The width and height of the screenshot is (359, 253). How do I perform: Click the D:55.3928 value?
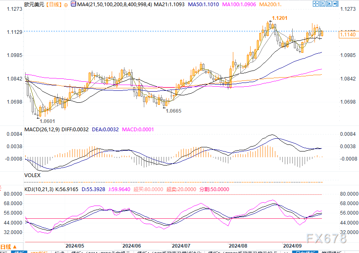click(x=94, y=189)
